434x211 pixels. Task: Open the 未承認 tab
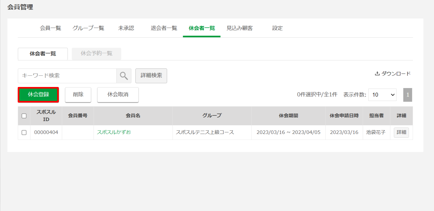(x=126, y=28)
